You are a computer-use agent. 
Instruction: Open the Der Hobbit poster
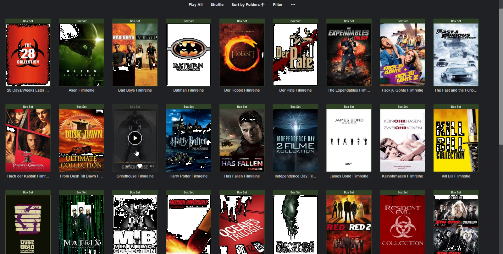pyautogui.click(x=242, y=55)
